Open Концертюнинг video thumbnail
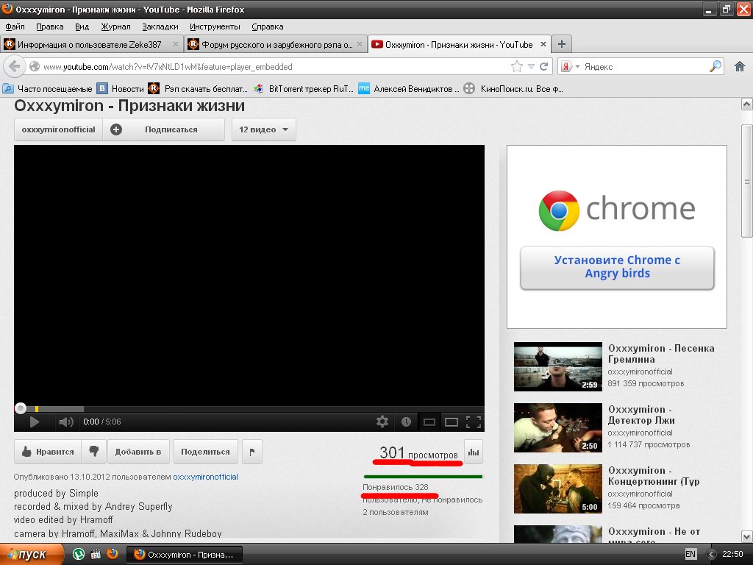The height and width of the screenshot is (565, 753). pyautogui.click(x=558, y=488)
